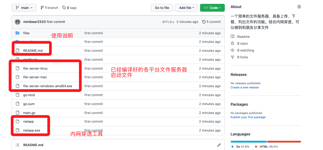Open the Add file dropdown
Image resolution: width=323 pixels, height=150 pixels.
[x=186, y=8]
